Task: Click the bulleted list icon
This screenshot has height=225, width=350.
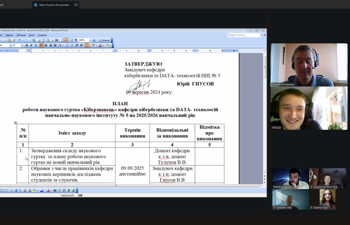Action: [x=72, y=45]
